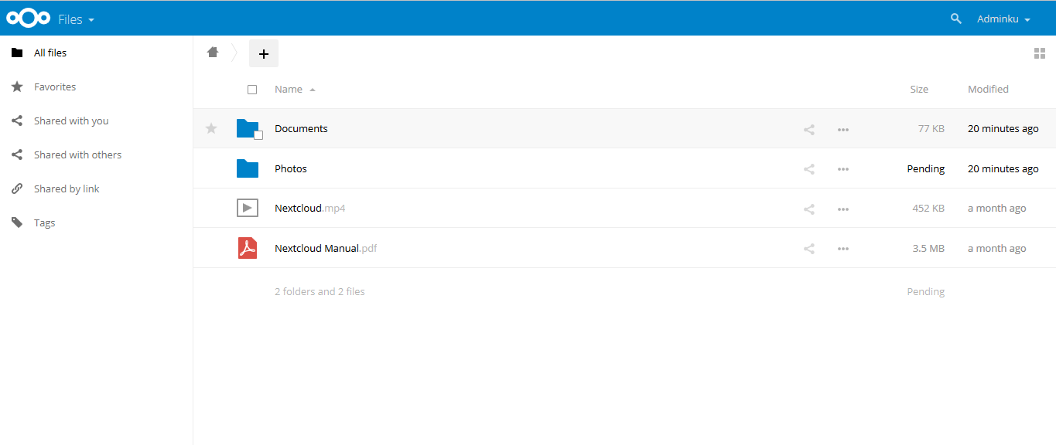Open the Adminku user menu
This screenshot has height=445, width=1056.
(x=1003, y=19)
